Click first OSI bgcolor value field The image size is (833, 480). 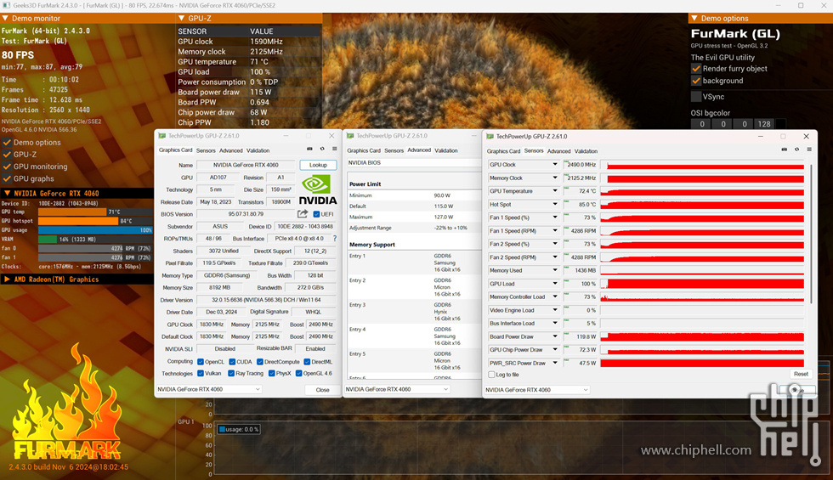click(x=702, y=124)
